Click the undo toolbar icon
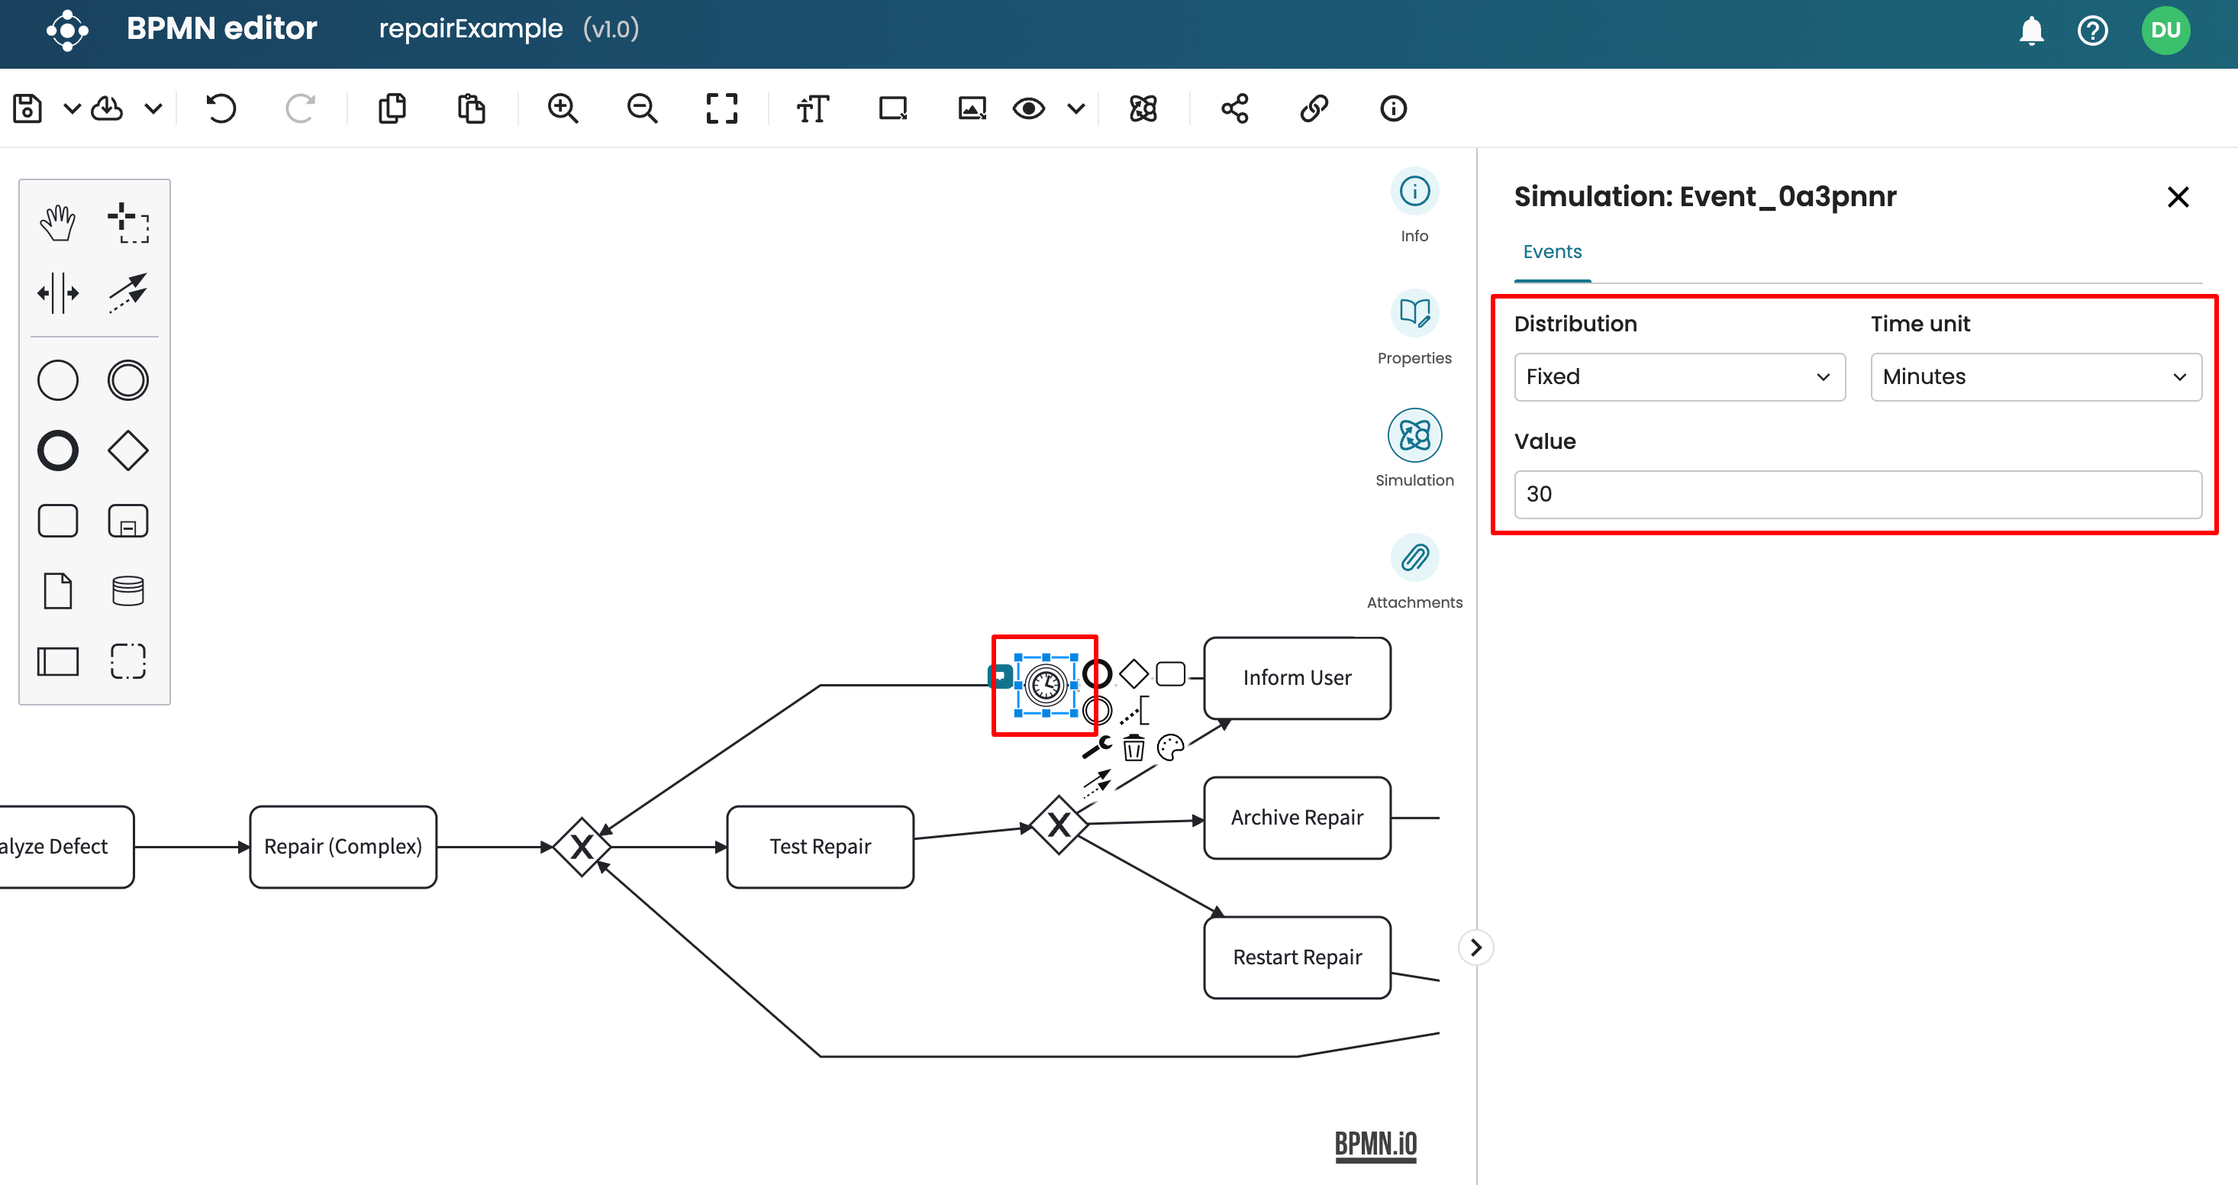 coord(221,108)
